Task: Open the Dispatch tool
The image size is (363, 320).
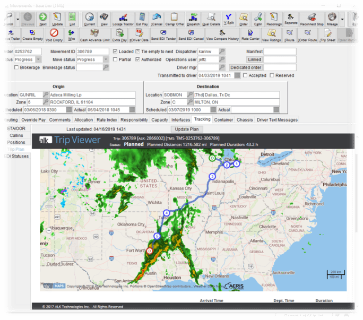Action: point(193,20)
